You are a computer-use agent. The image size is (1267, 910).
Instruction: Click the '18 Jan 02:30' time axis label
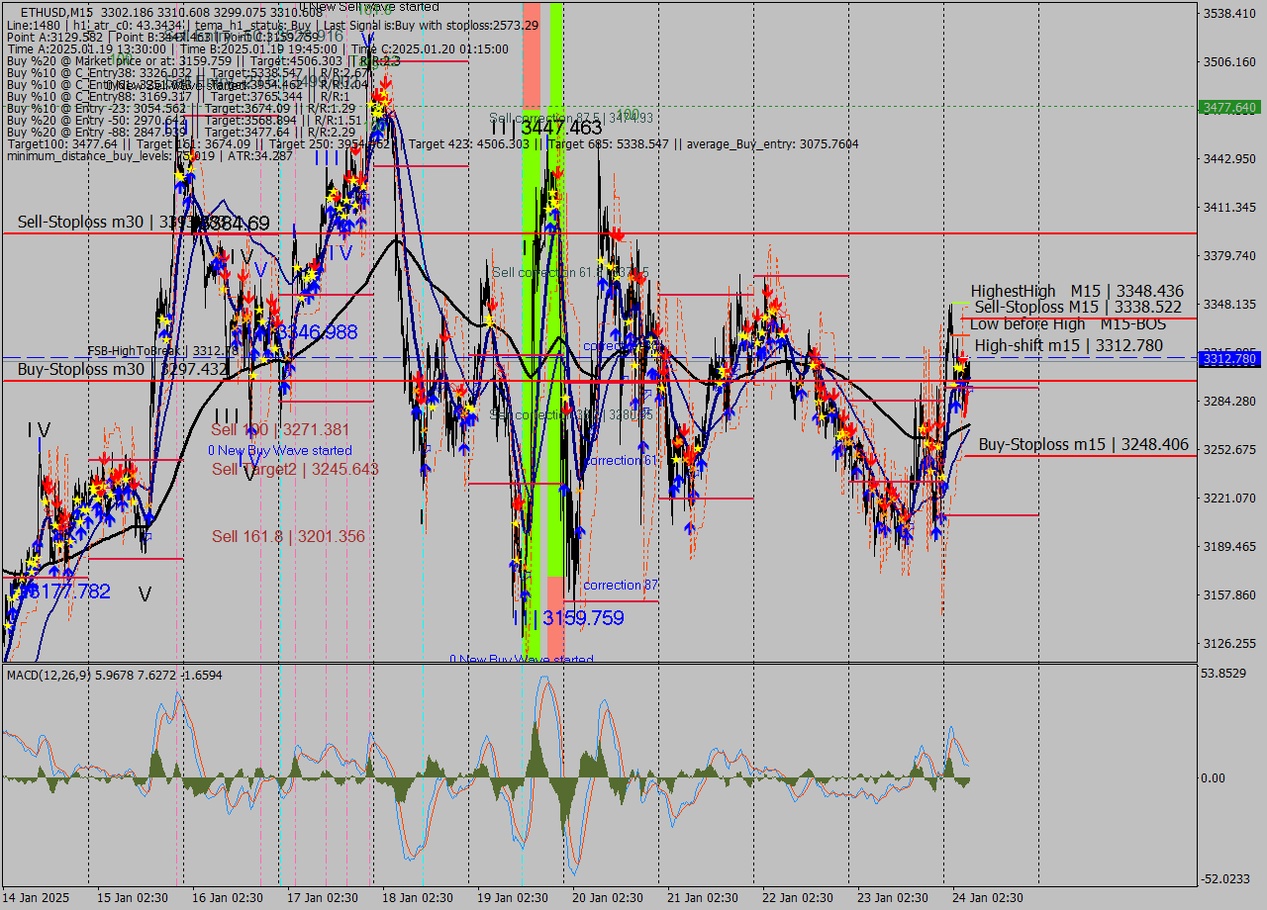click(x=418, y=897)
